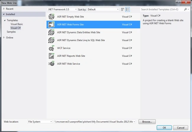
Task: Click the Browse... button
Action: [147, 122]
